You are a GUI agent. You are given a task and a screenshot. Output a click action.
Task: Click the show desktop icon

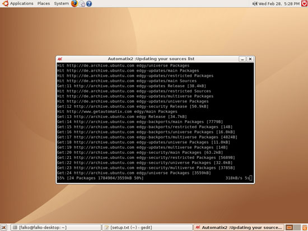point(4,228)
